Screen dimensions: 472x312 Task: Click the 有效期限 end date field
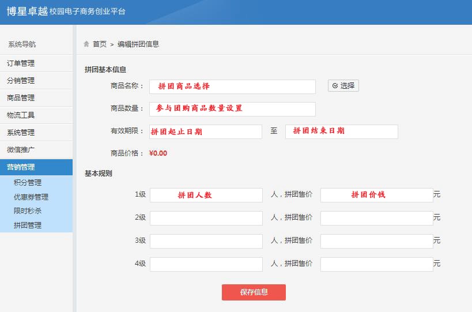tap(341, 131)
